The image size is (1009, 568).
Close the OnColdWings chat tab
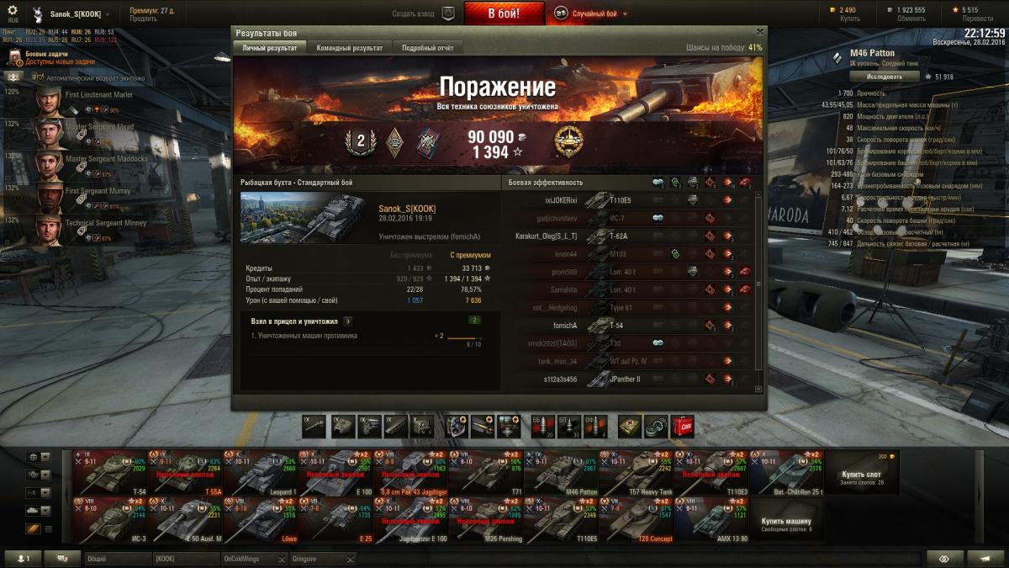pyautogui.click(x=281, y=559)
